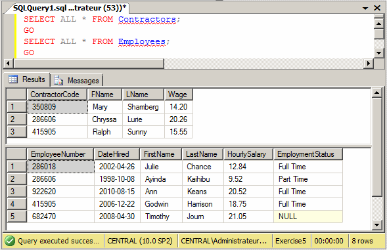
Task: Open the active files dropdown arrow
Action: pyautogui.click(x=365, y=8)
